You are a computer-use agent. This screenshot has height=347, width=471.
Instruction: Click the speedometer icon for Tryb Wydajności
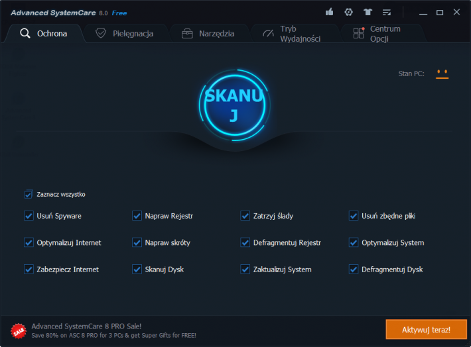tap(268, 34)
